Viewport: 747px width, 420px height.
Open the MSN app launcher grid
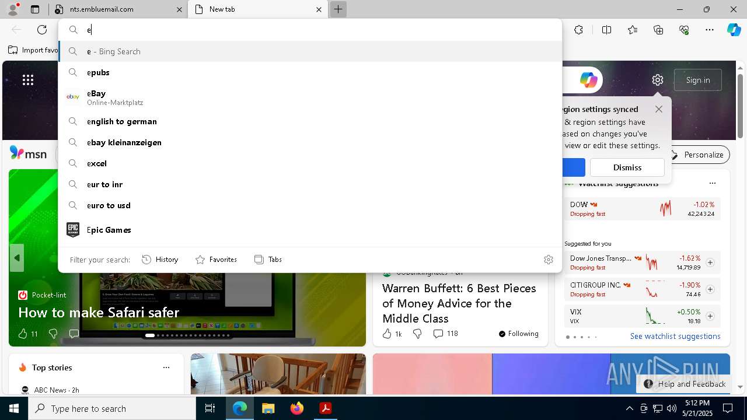click(28, 80)
